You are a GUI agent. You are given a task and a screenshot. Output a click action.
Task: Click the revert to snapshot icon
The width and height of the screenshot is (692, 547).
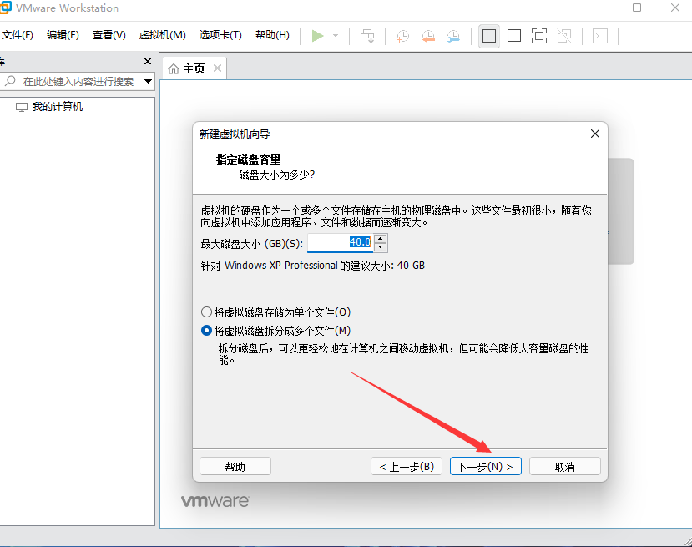(427, 36)
